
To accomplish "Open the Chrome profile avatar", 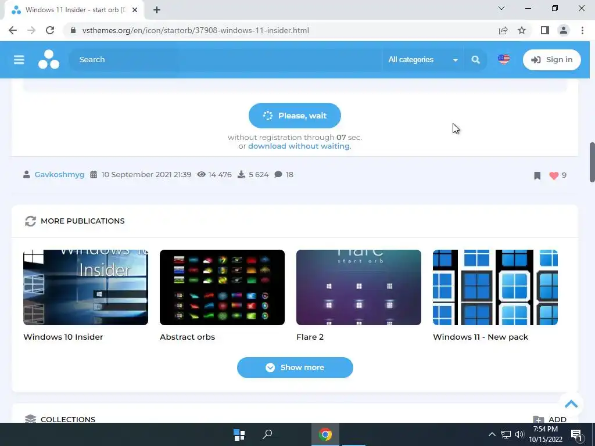I will tap(564, 30).
